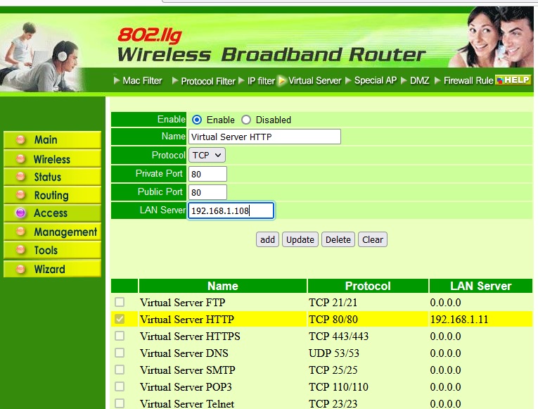Select the "Virtual Server SMTP" row name
This screenshot has width=538, height=409.
[188, 370]
